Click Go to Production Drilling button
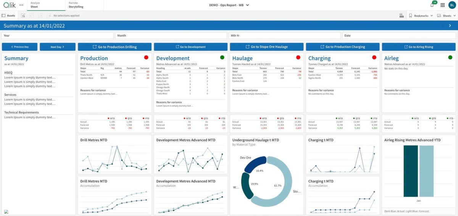 coord(114,47)
